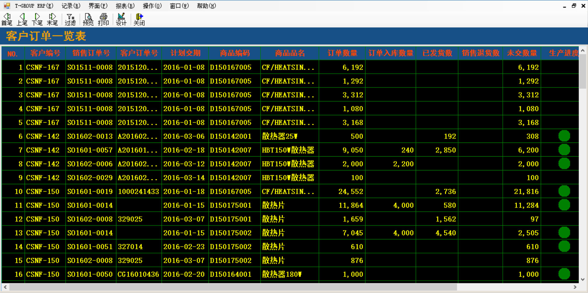Click green progress dot in row 11
The height and width of the screenshot is (293, 588).
coord(564,205)
